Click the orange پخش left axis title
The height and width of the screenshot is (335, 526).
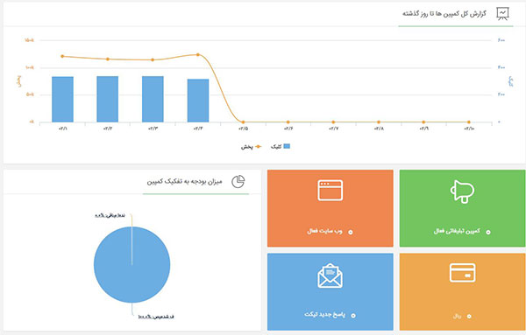tap(19, 81)
